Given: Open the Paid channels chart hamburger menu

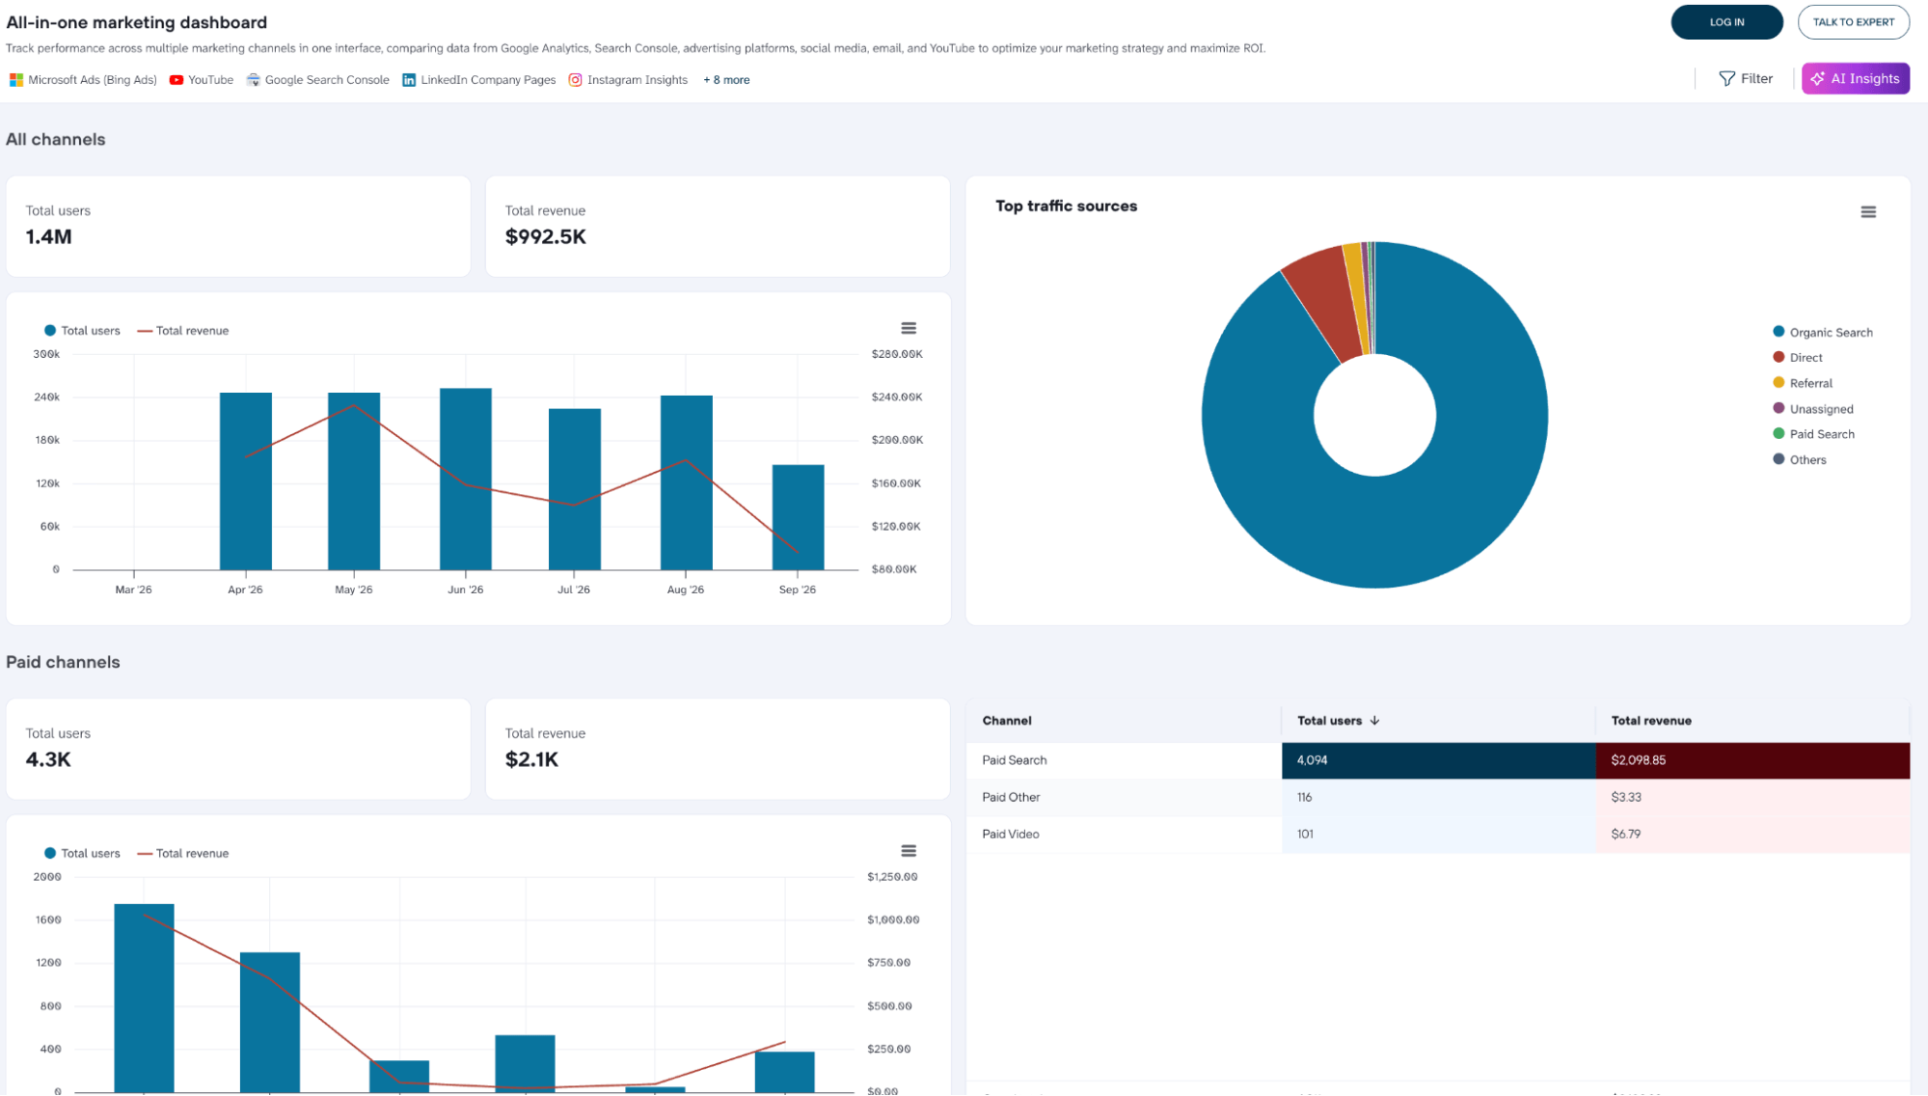Looking at the screenshot, I should (909, 851).
